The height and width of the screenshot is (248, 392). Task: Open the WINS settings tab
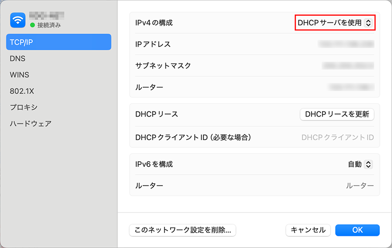point(19,75)
